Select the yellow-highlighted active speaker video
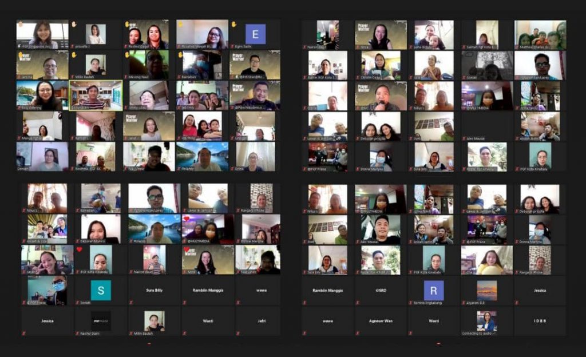The height and width of the screenshot is (357, 586). [96, 95]
